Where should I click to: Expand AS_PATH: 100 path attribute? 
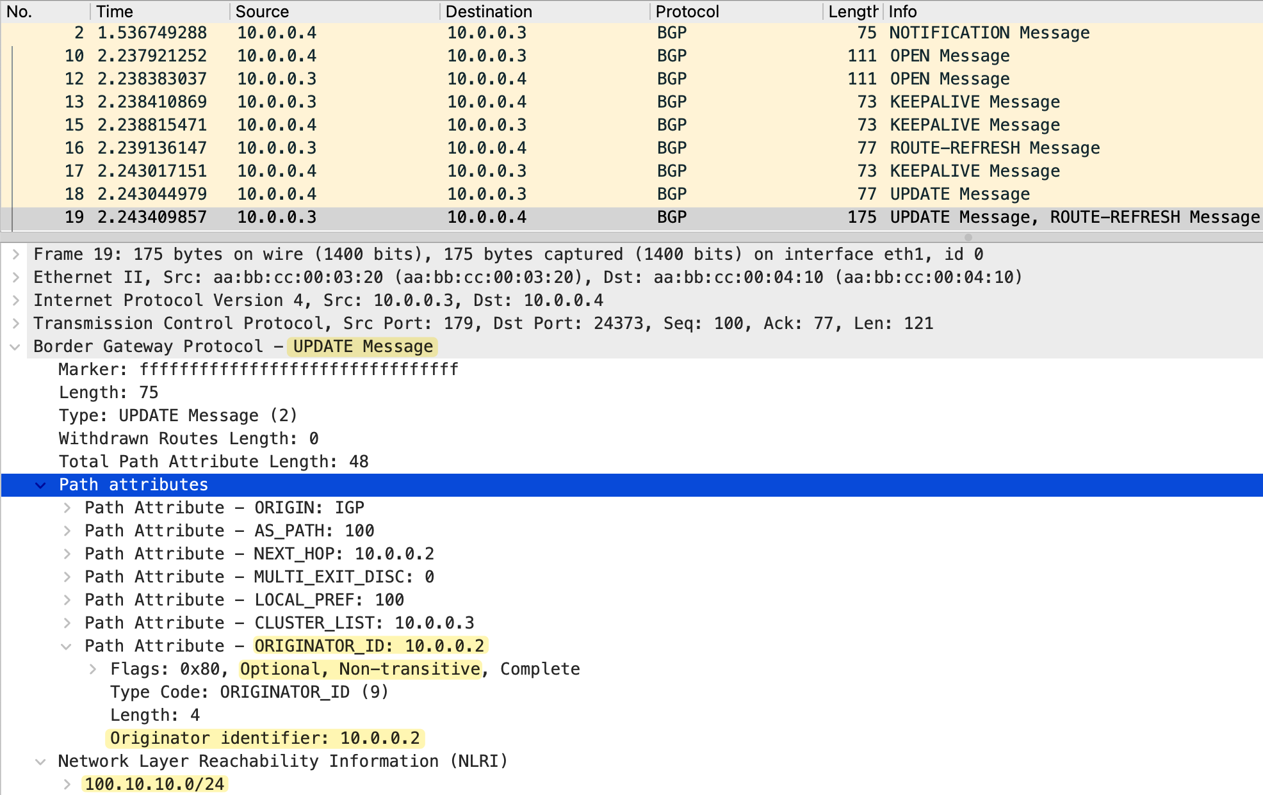67,531
